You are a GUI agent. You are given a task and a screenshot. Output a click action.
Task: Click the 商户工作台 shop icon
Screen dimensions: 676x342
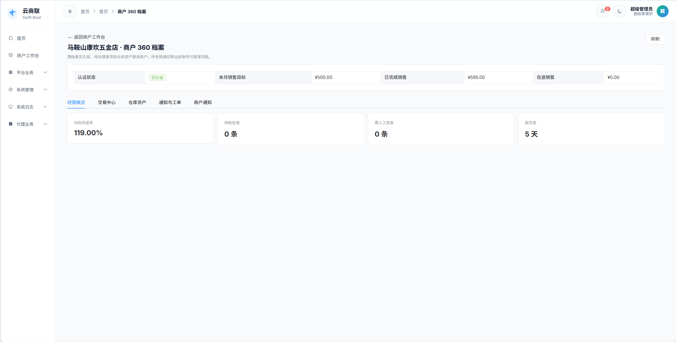pos(11,55)
